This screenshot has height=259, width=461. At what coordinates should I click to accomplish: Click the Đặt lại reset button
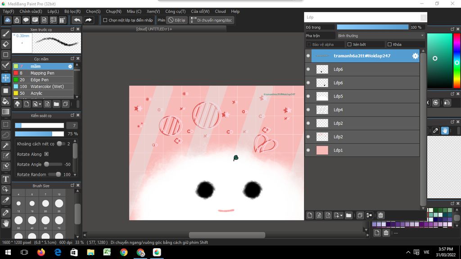tap(176, 20)
